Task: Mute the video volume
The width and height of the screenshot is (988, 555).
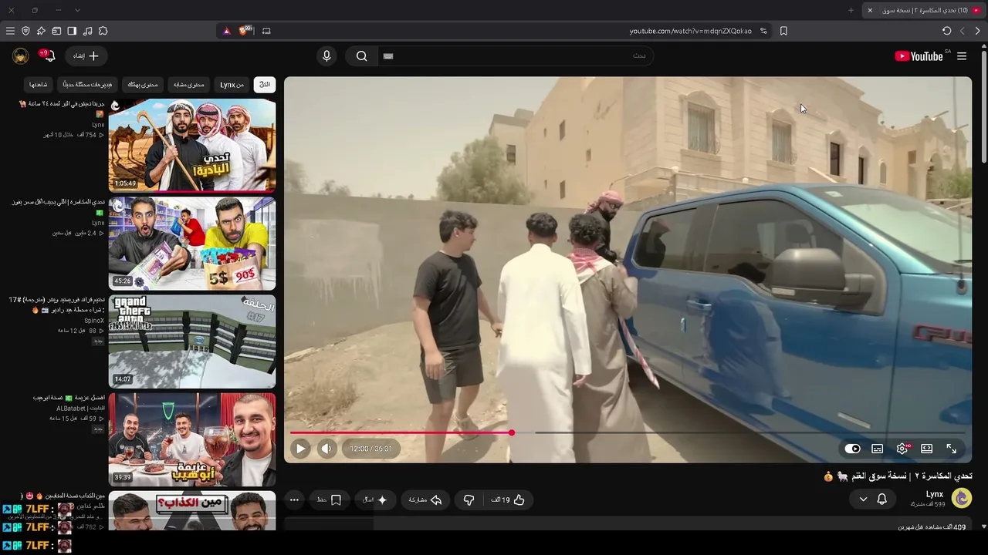Action: coord(327,448)
